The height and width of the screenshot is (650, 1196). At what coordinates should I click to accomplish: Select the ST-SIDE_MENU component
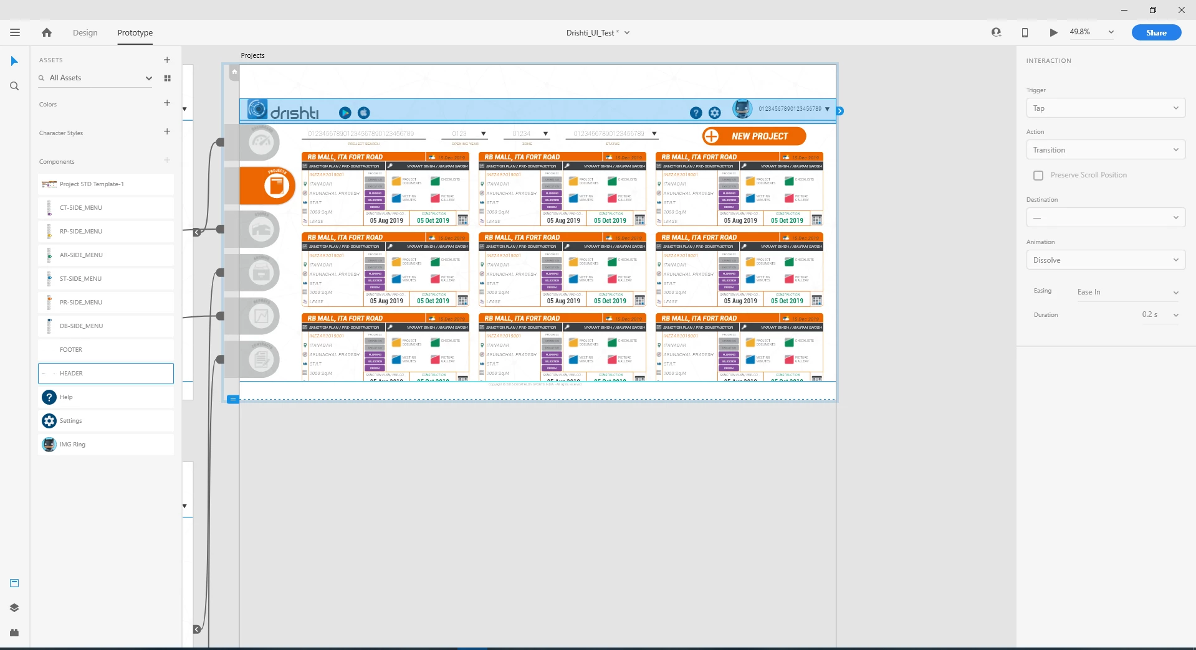click(x=106, y=279)
